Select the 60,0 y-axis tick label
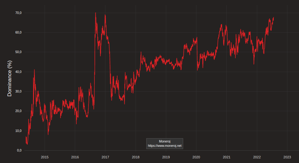 [18, 33]
